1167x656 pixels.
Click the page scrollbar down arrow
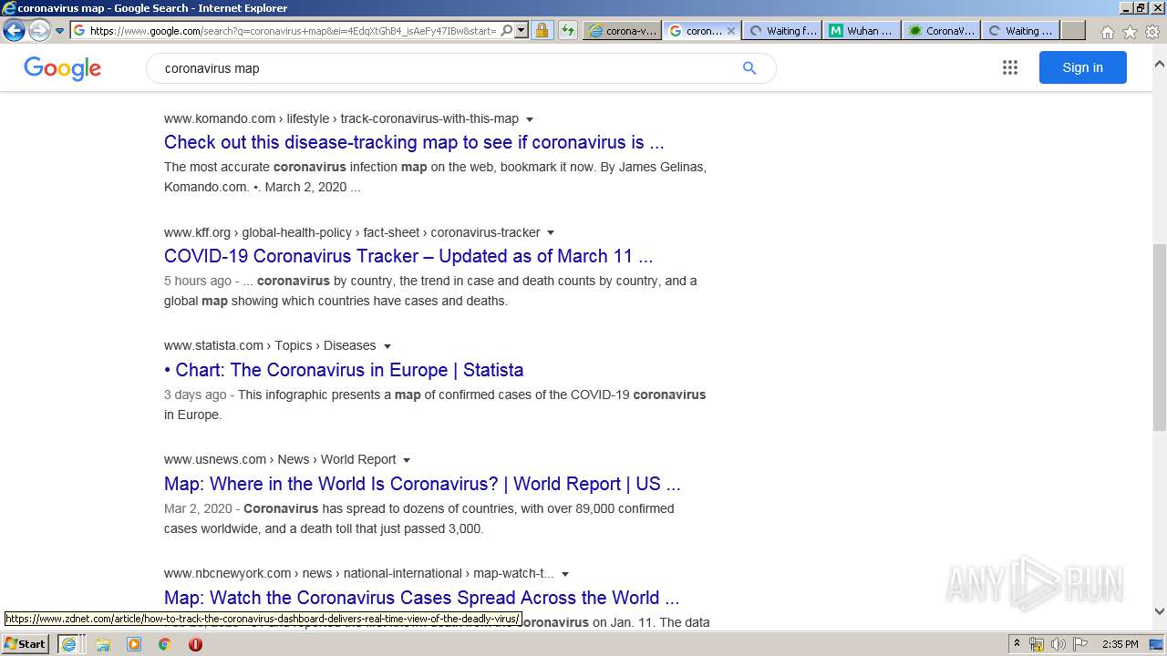1160,611
